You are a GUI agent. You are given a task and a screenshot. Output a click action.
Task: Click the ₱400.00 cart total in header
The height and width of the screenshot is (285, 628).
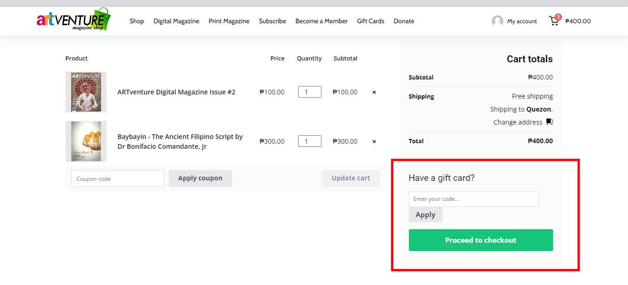tap(578, 21)
